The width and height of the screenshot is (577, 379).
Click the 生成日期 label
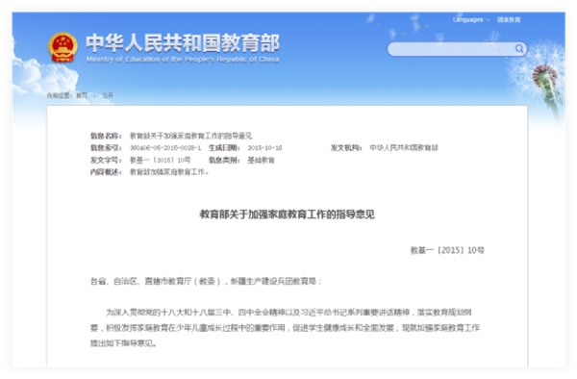coord(224,148)
